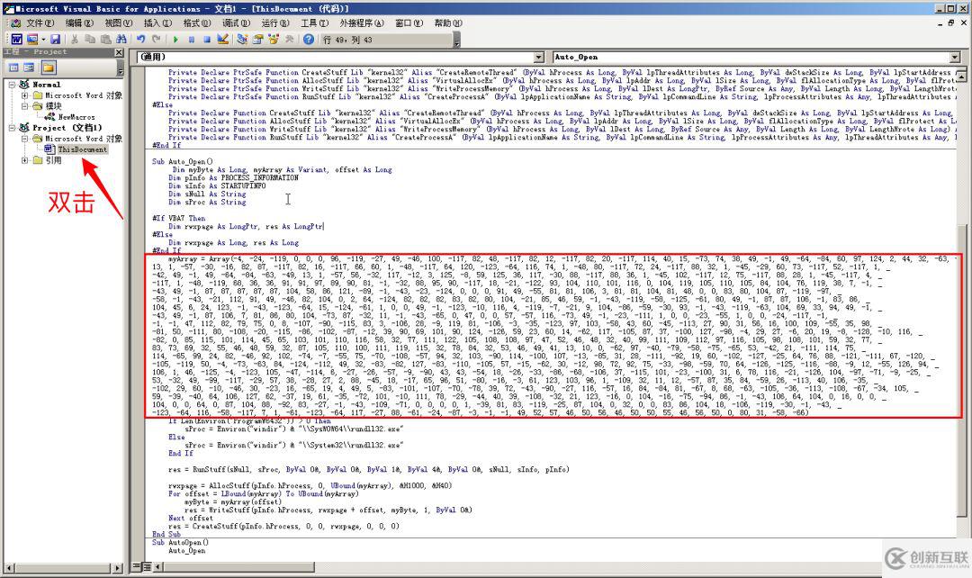The height and width of the screenshot is (578, 972).
Task: Click the Project panel scroll left arrow
Action: tap(9, 567)
